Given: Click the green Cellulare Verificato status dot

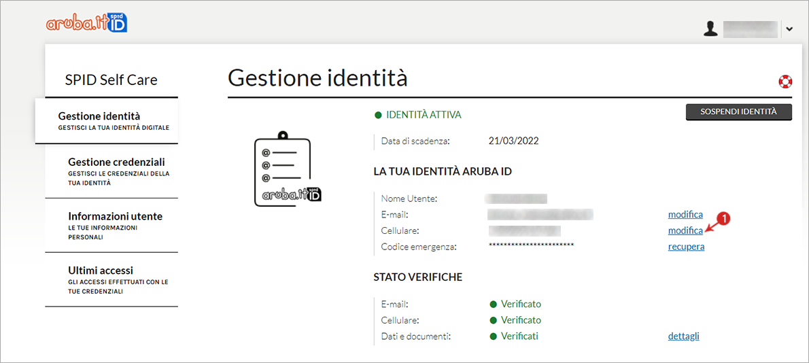Looking at the screenshot, I should (x=494, y=320).
